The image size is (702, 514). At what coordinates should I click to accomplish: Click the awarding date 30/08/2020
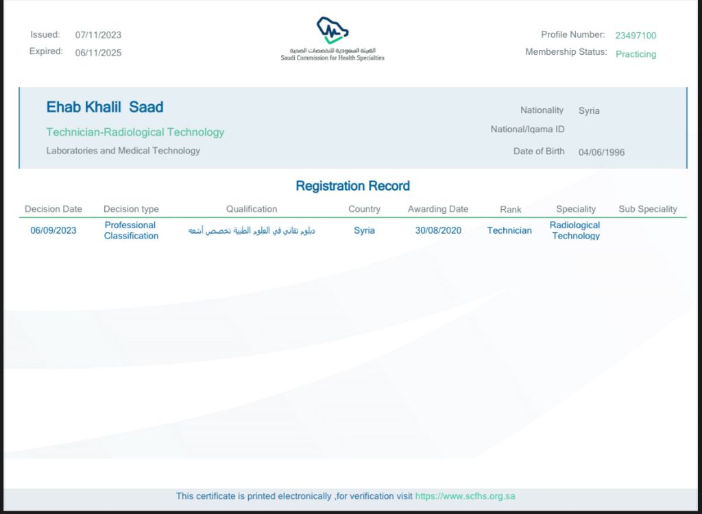[438, 230]
